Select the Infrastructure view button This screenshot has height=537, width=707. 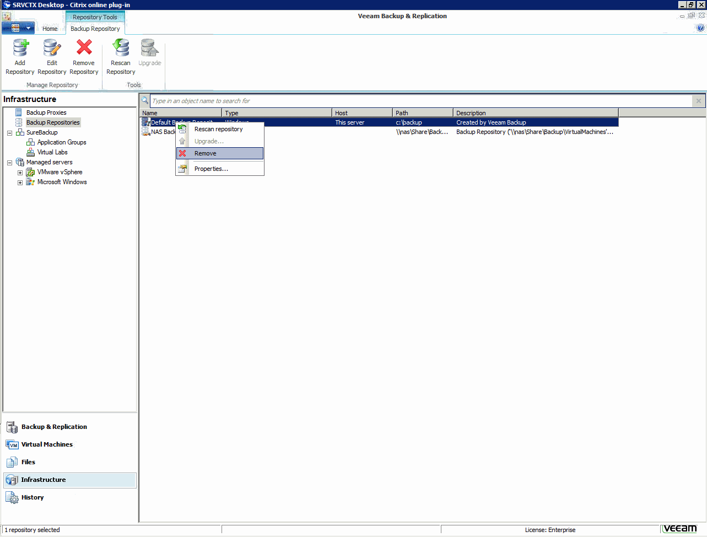[x=70, y=480]
